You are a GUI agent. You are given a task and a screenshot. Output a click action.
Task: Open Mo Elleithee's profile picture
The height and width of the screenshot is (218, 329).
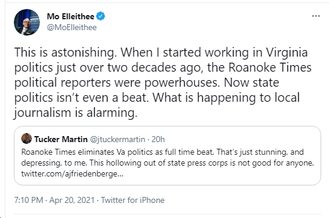27,22
